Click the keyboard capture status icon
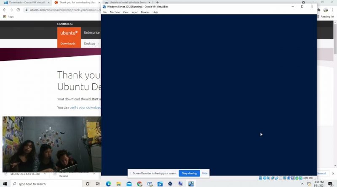This screenshot has height=187, width=337. [301, 178]
